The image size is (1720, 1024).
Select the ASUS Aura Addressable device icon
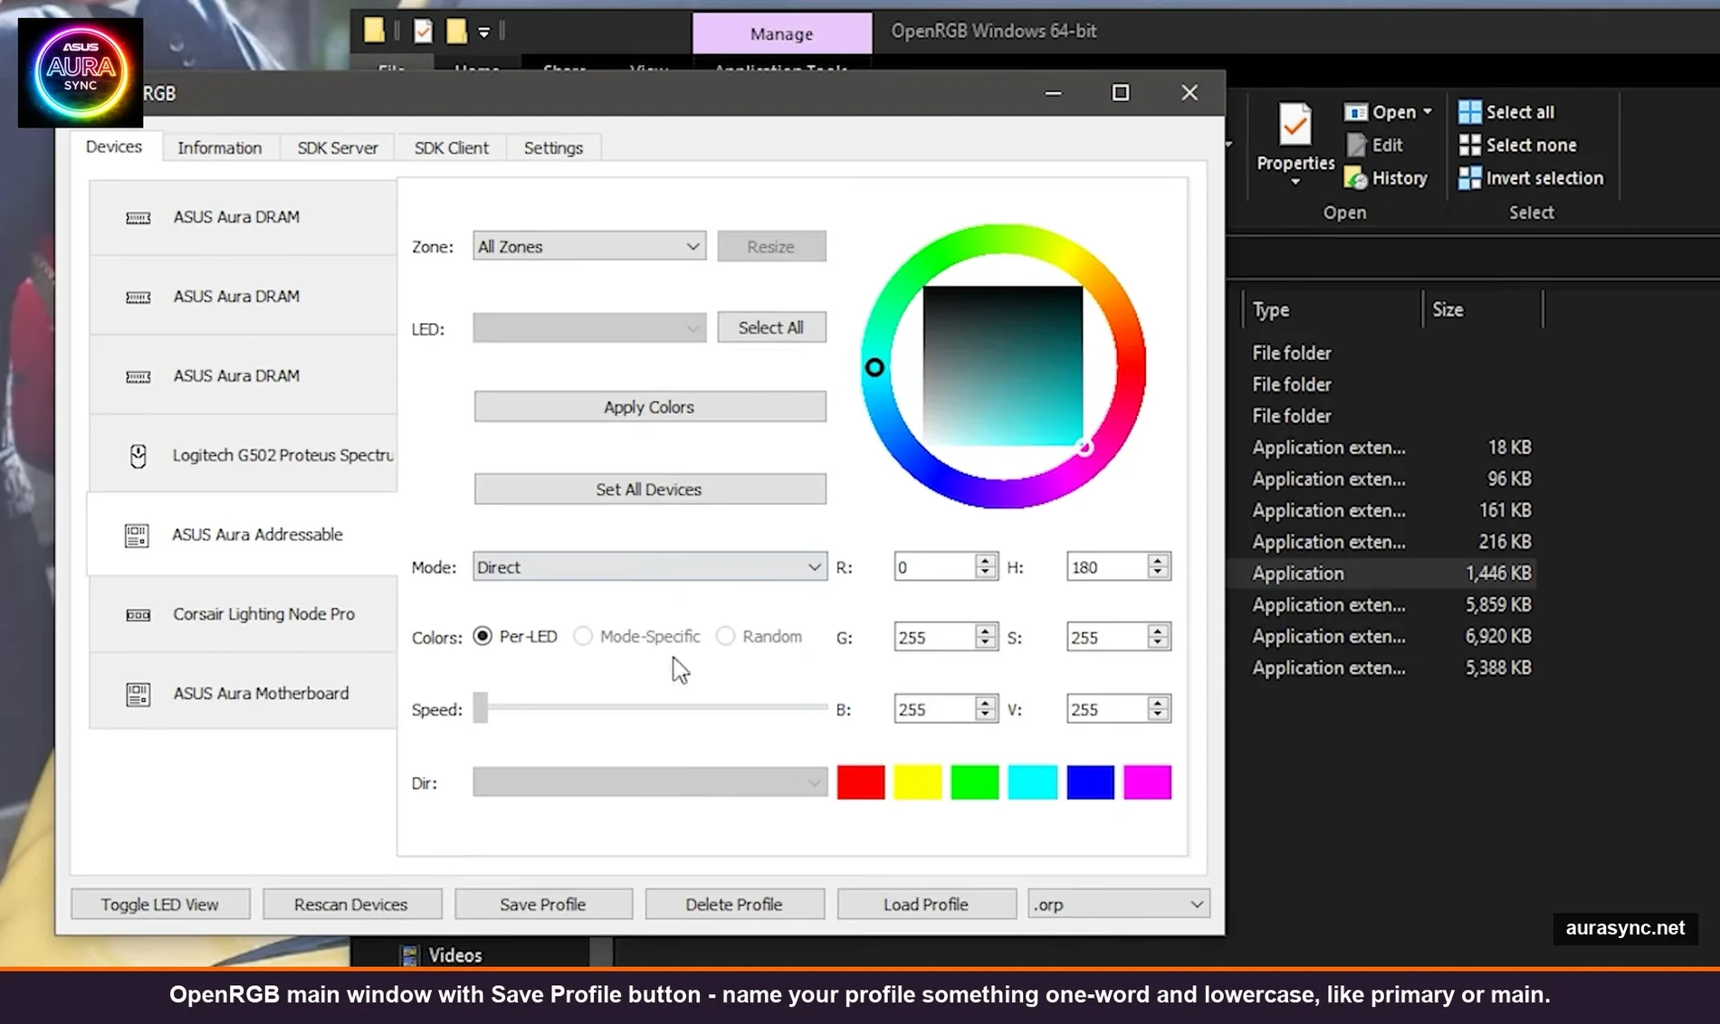[x=137, y=535]
